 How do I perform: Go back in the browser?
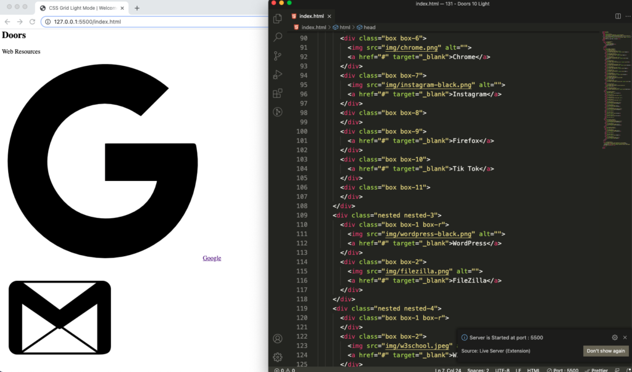(7, 22)
